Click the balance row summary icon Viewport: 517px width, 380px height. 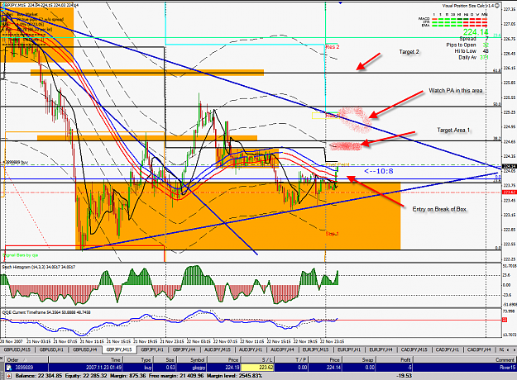pos(9,376)
